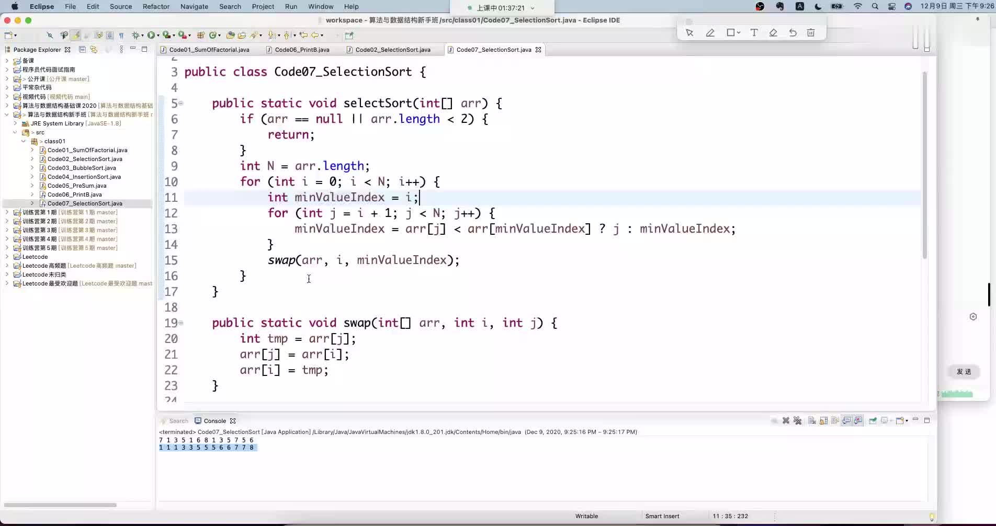Screen dimensions: 996x526
Task: Click the Pin Editor toolbar icon
Action: tap(349, 35)
